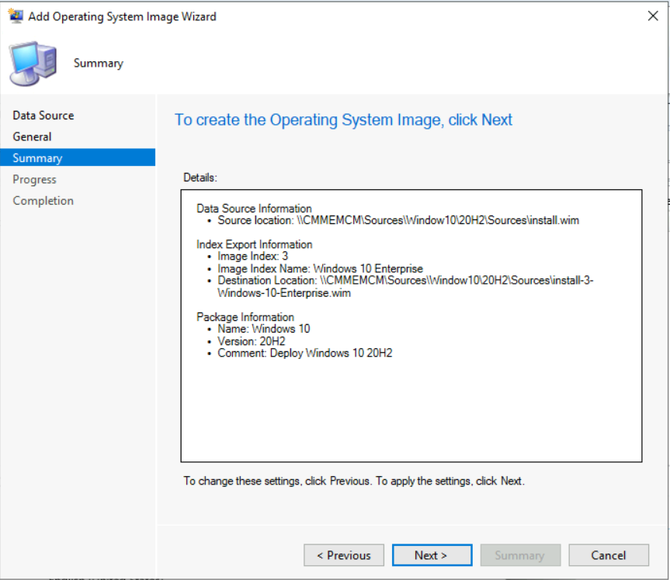
Task: Click Next to create the image
Action: click(x=432, y=555)
